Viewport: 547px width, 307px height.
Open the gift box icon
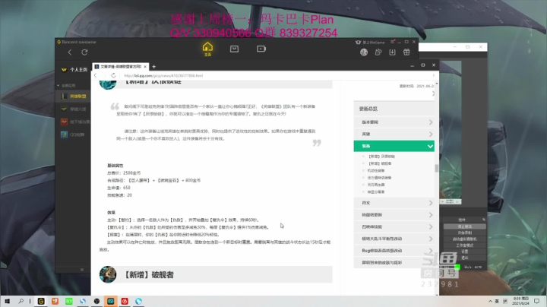[406, 52]
